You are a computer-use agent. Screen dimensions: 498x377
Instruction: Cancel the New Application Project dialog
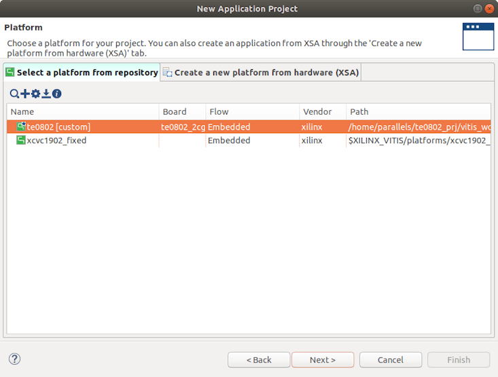point(391,360)
